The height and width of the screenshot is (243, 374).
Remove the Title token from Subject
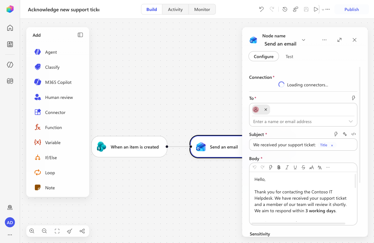332,145
